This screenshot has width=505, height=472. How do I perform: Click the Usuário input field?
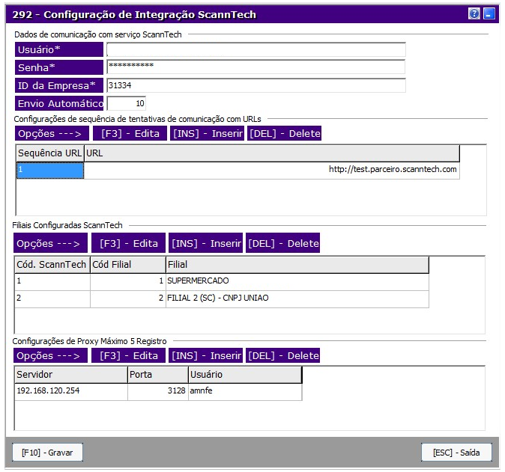pos(255,50)
